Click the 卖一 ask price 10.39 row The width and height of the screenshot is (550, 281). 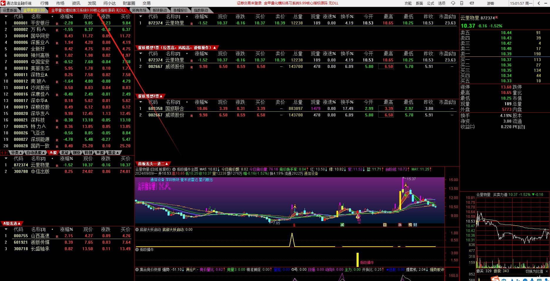coord(504,54)
